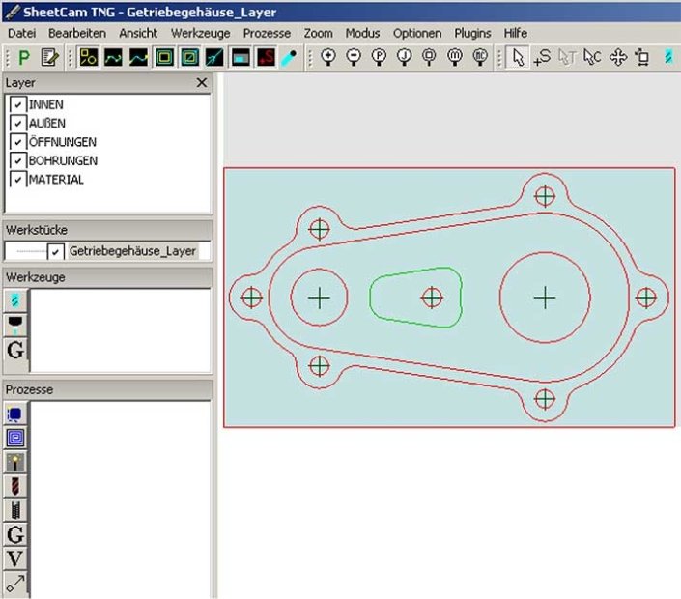Disable the ÖFFNUNGEN layer checkbox
This screenshot has height=599, width=681.
click(18, 142)
